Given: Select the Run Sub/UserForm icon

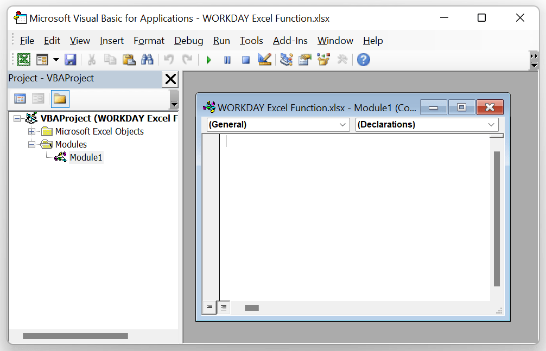Looking at the screenshot, I should (209, 60).
